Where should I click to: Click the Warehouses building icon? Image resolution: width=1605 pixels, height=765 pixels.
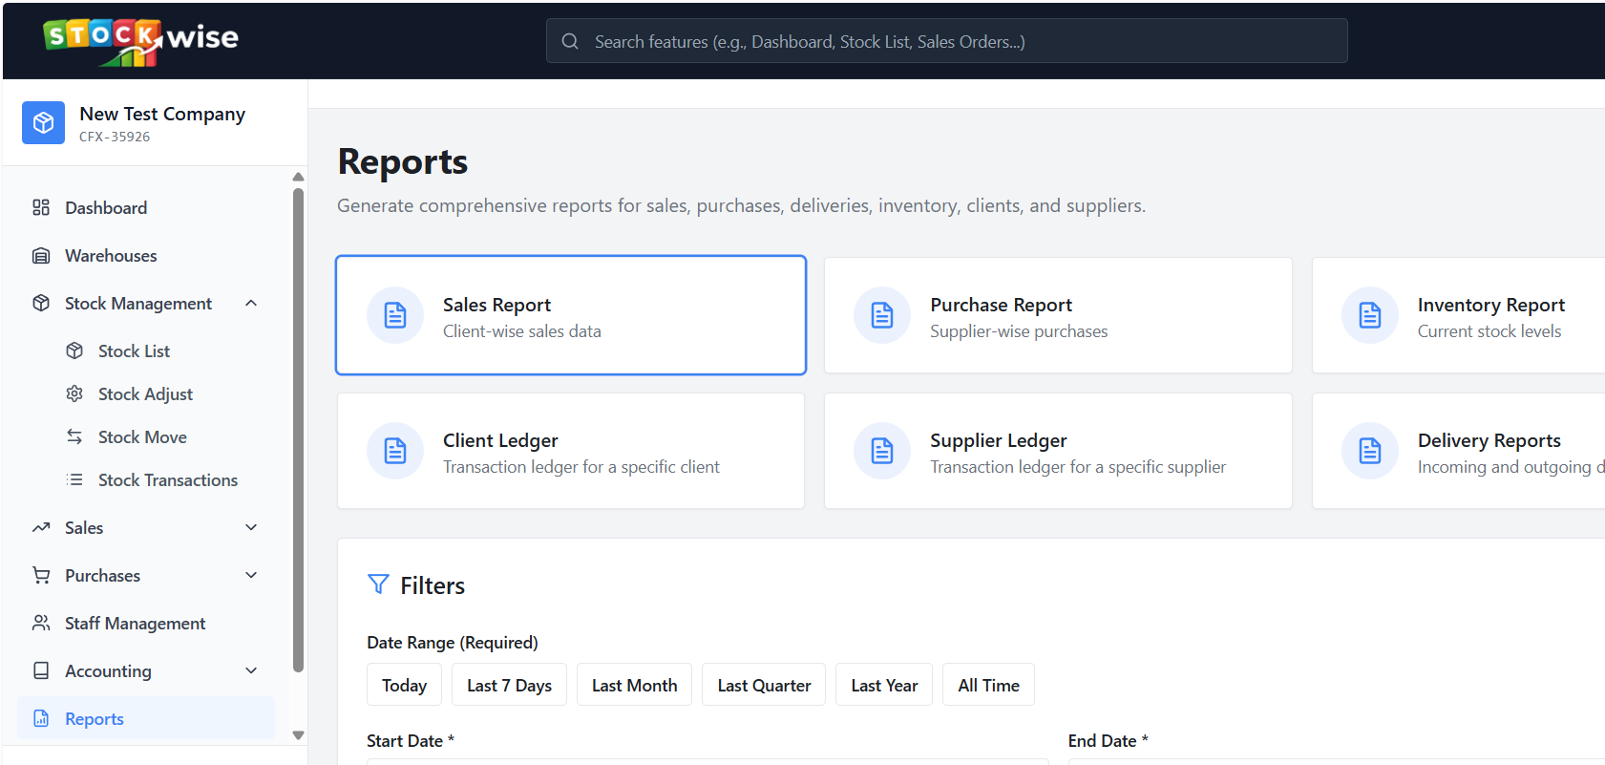(41, 255)
